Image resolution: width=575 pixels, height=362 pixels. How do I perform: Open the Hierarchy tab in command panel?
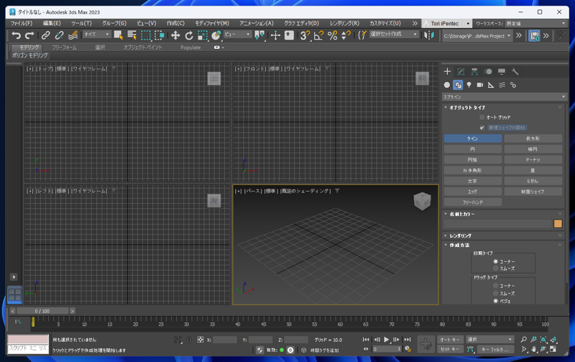coord(474,71)
